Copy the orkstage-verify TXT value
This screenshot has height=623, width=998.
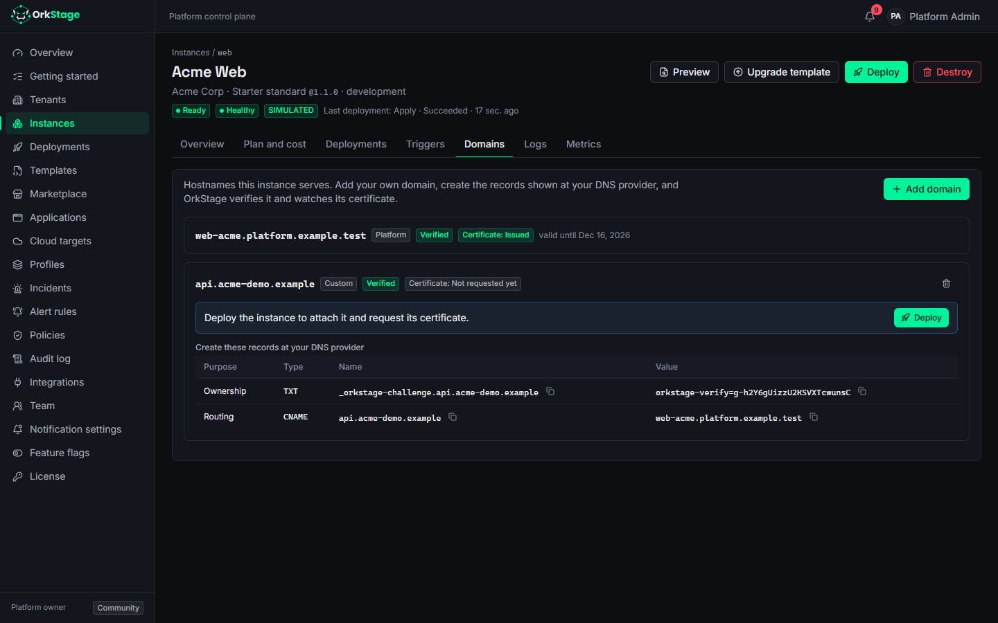coord(862,391)
